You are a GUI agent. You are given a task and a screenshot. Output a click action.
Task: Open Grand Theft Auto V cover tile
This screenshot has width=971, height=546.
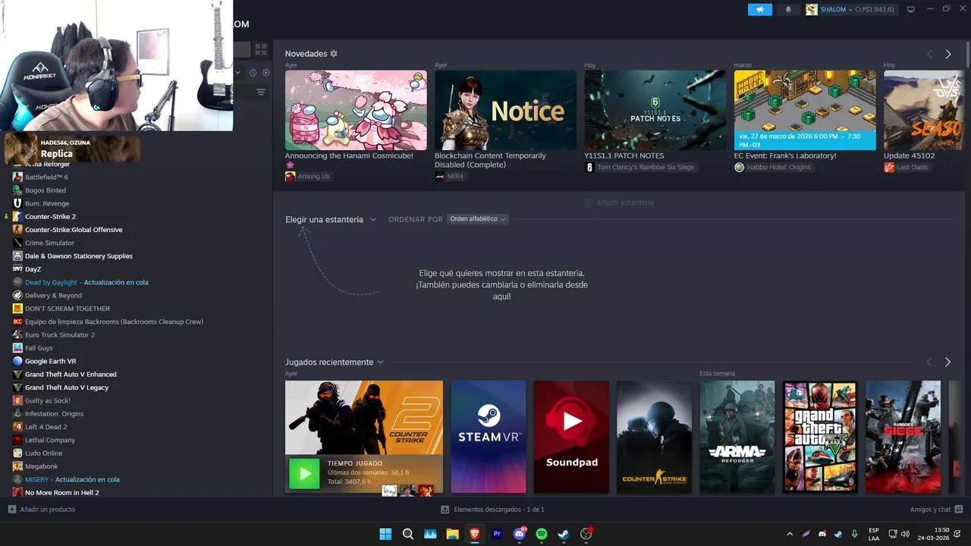(820, 437)
